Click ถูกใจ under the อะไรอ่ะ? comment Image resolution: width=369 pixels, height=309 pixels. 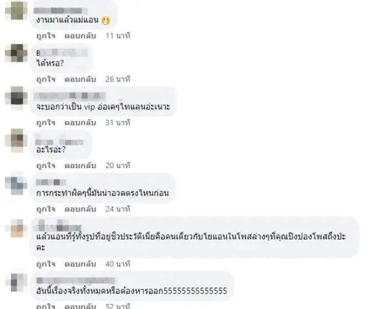(x=46, y=166)
